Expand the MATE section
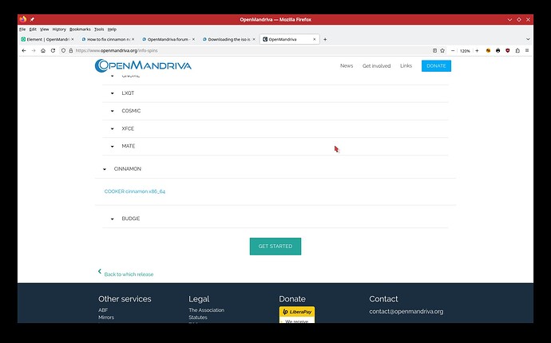Screen dimensions: 551x343 click(x=275, y=146)
